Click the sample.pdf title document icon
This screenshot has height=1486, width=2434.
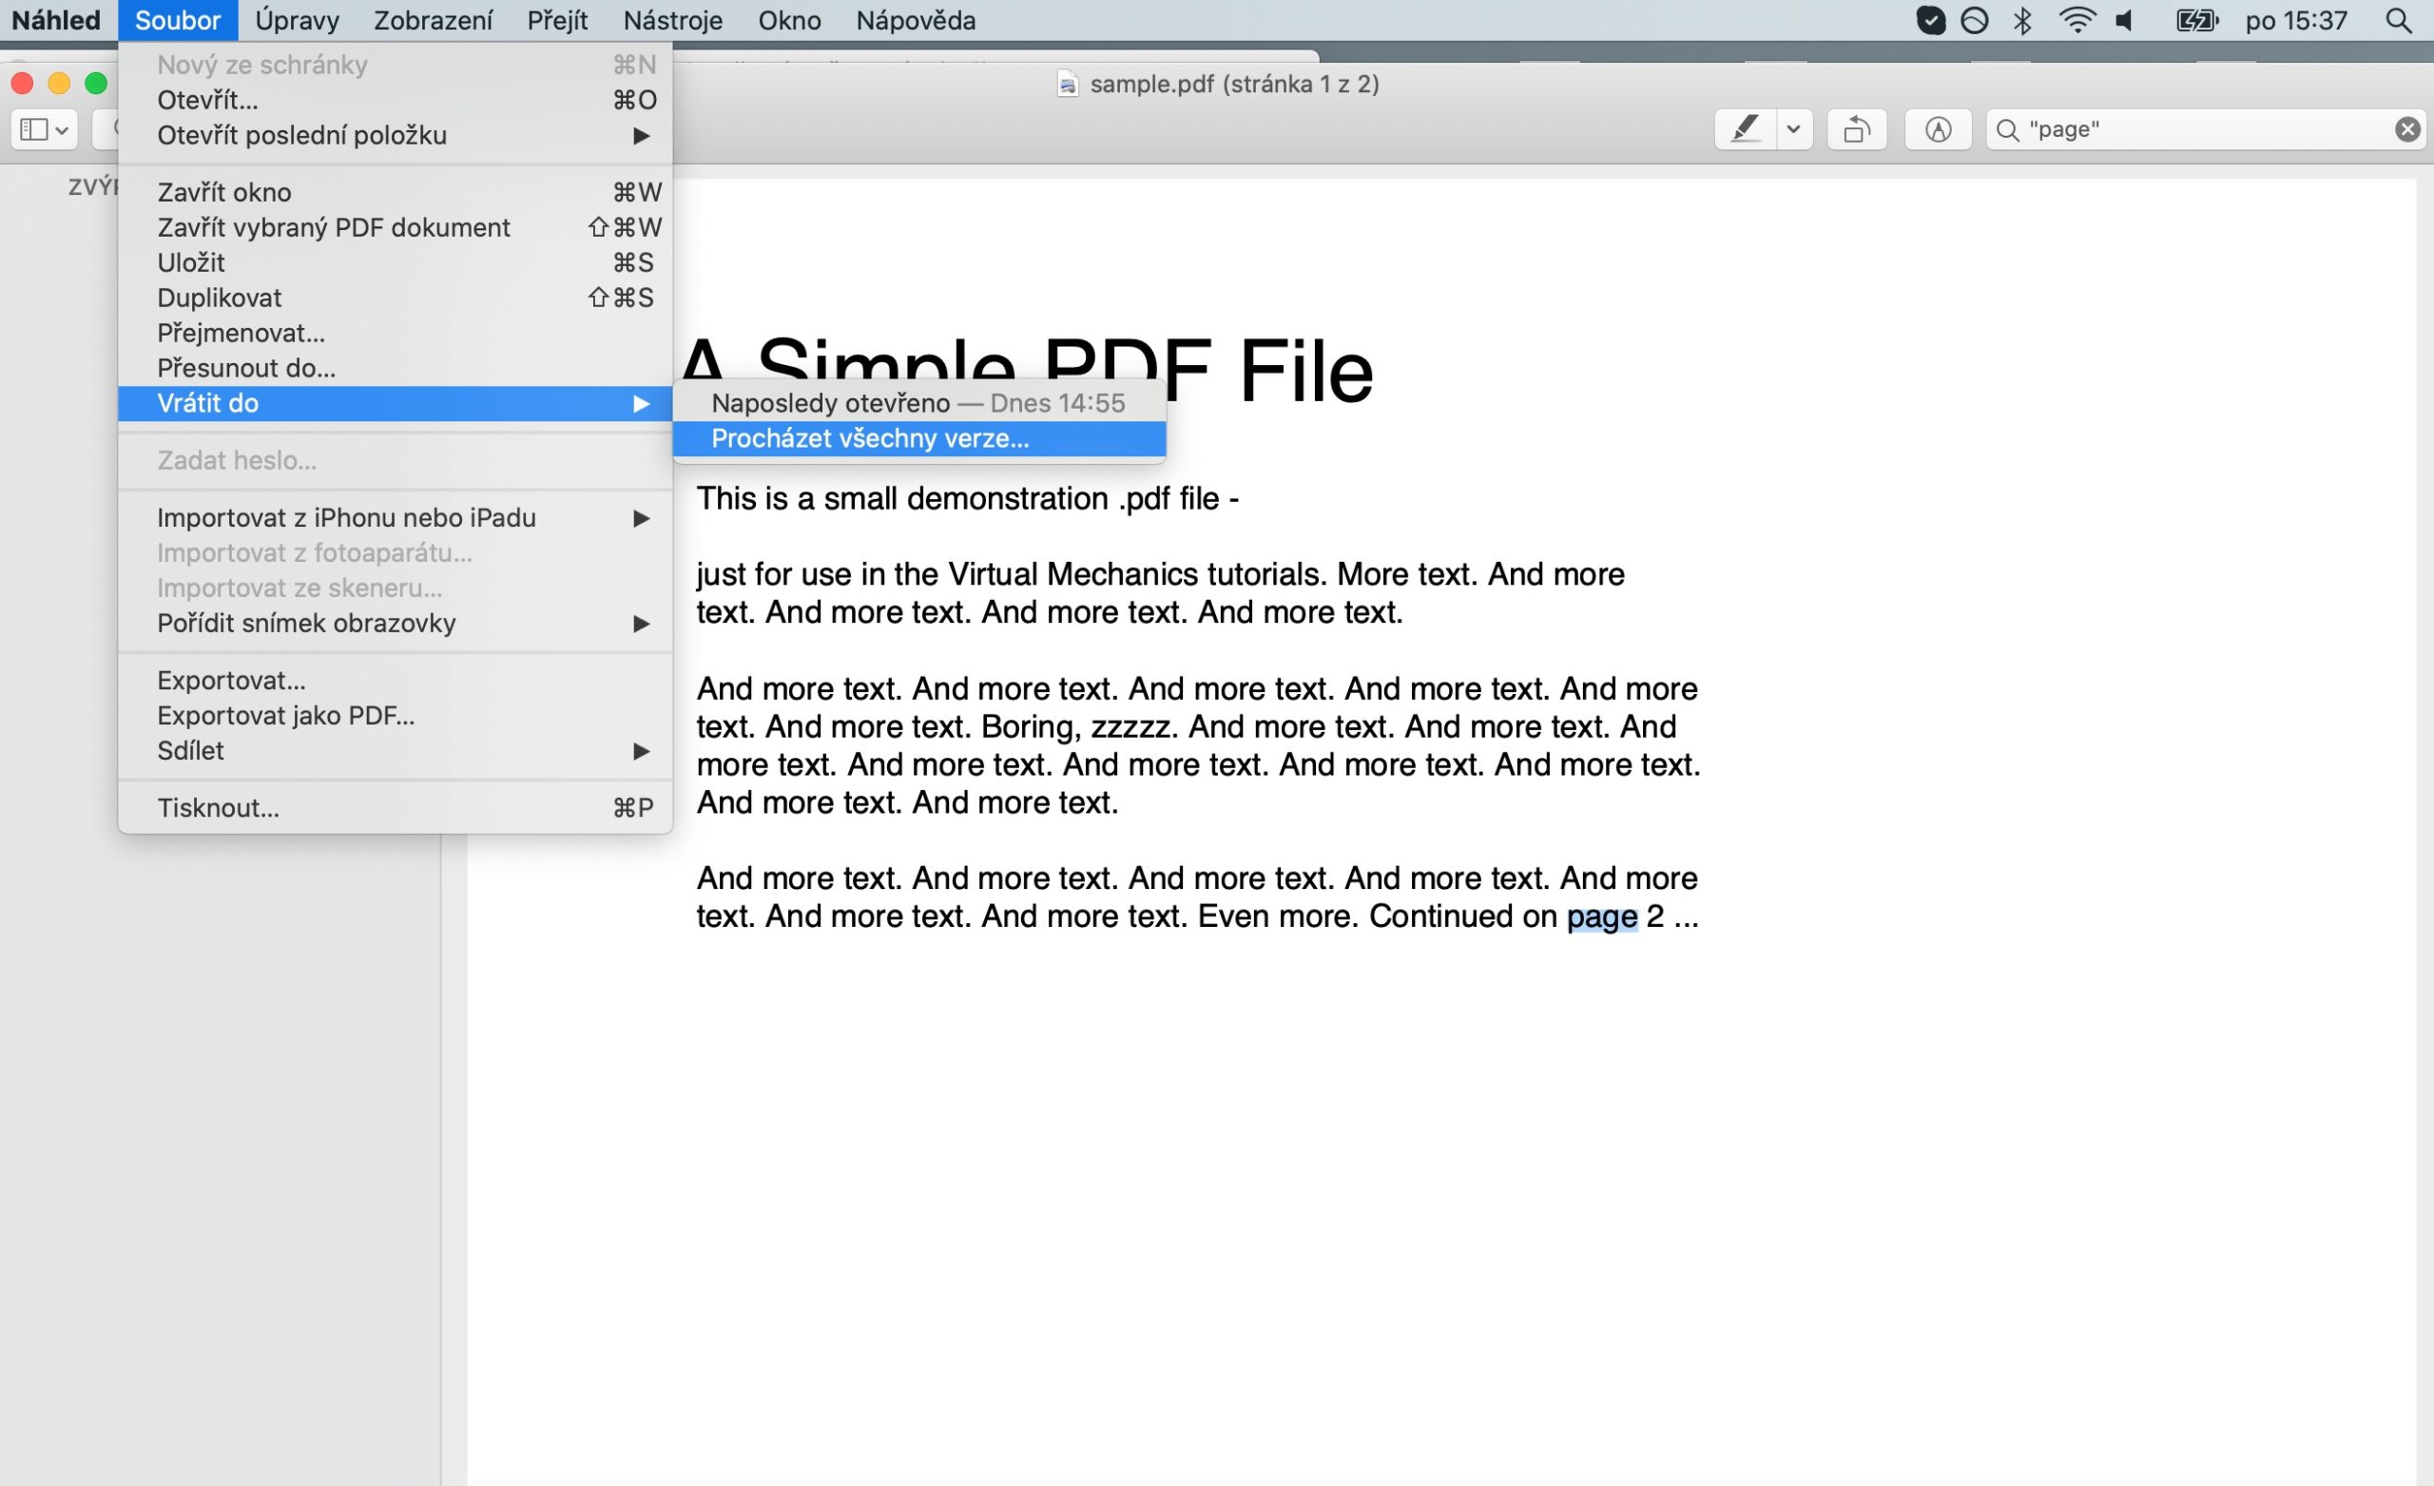pyautogui.click(x=1068, y=85)
